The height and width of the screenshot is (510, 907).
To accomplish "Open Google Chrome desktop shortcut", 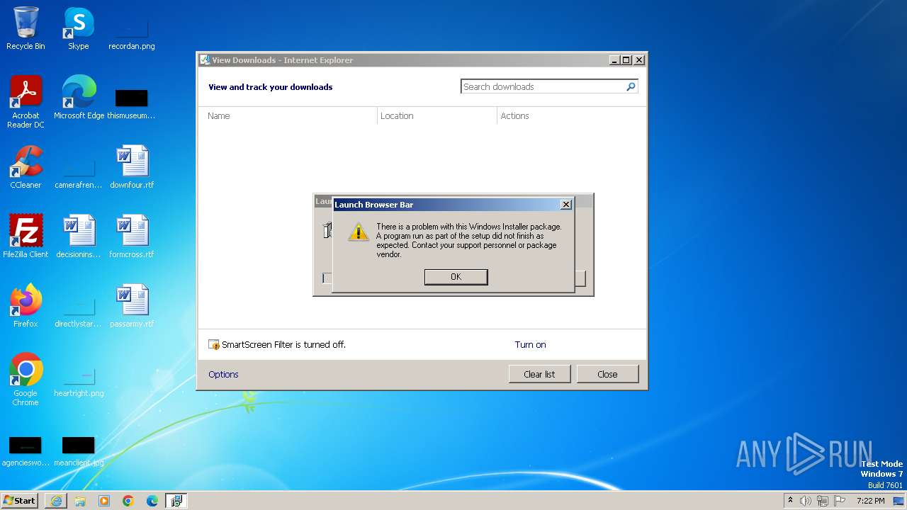I will point(26,379).
